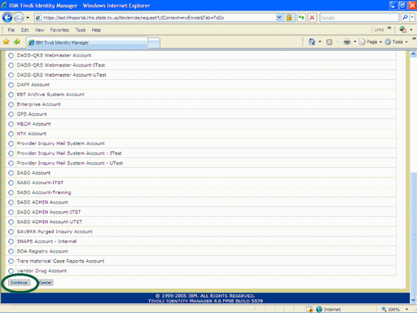Click the Links toolbar label
Image resolution: width=417 pixels, height=313 pixels.
(x=379, y=29)
